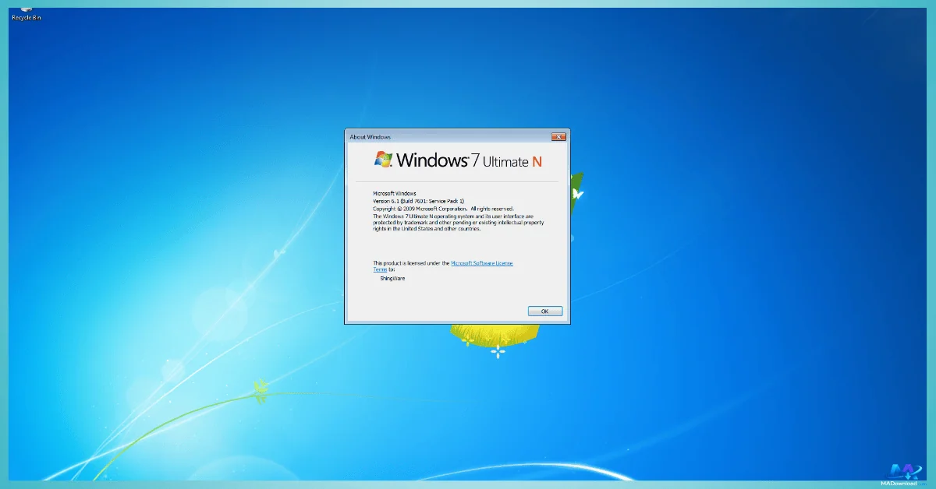This screenshot has width=936, height=489.
Task: Click the separator line under the Windows logo
Action: click(x=457, y=179)
